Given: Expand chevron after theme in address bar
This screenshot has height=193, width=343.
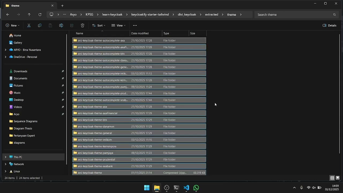Looking at the screenshot, I should (x=241, y=14).
